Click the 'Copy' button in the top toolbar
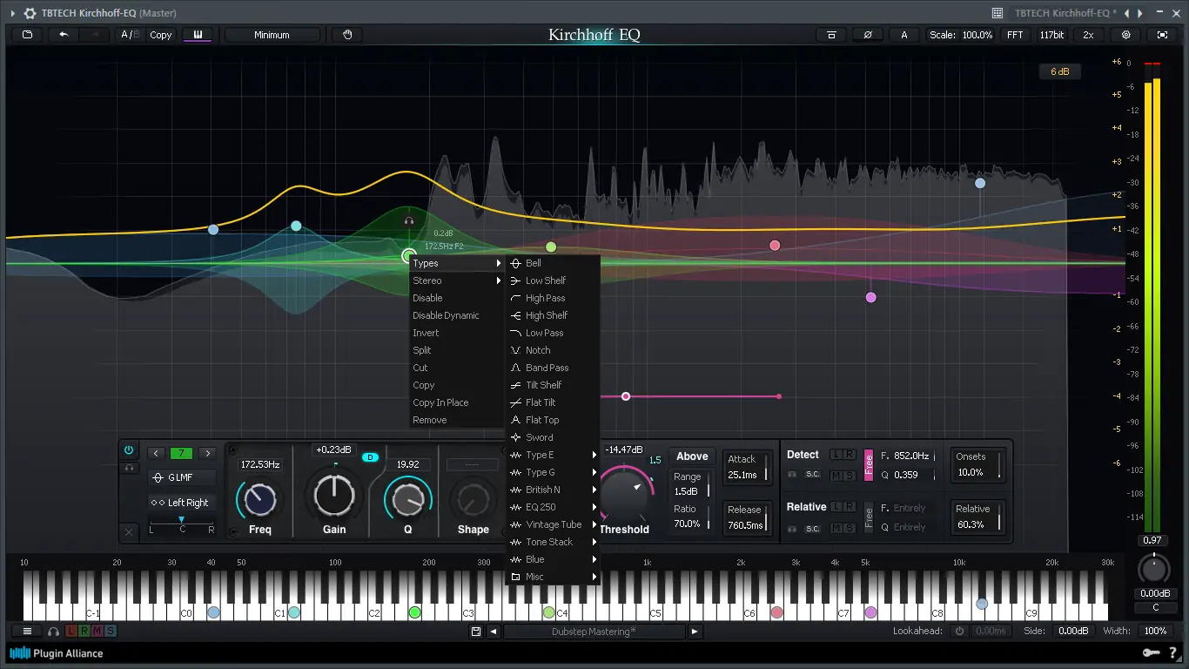Image resolution: width=1189 pixels, height=669 pixels. (x=161, y=35)
